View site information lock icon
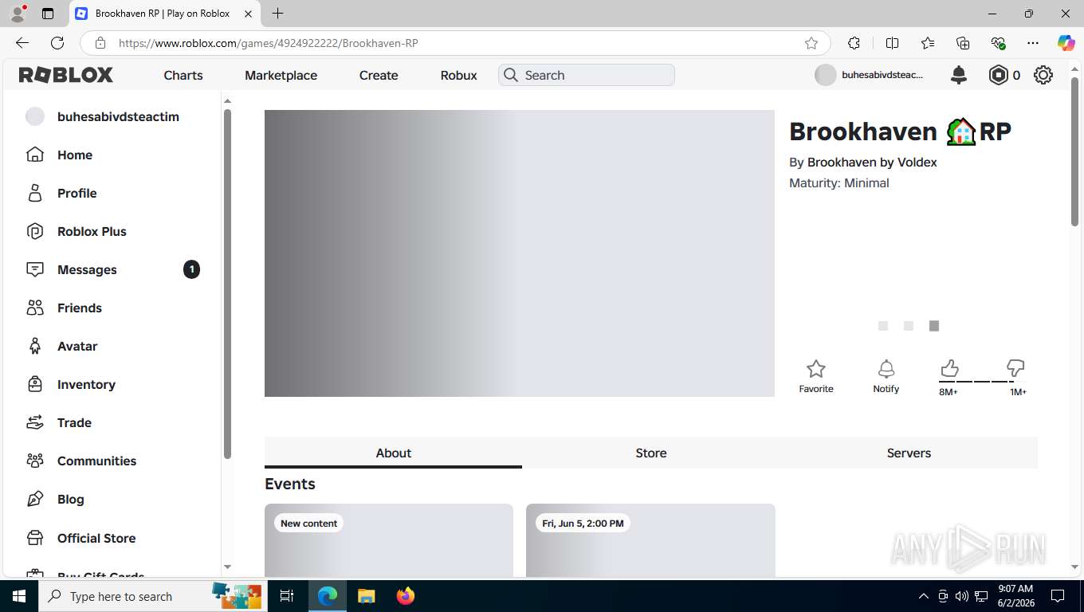Image resolution: width=1084 pixels, height=612 pixels. 100,43
